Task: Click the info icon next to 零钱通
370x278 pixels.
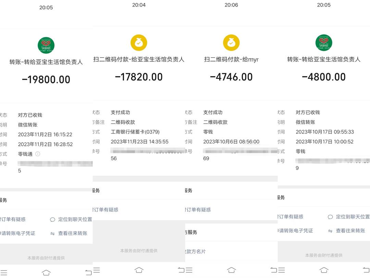Action: coord(38,154)
